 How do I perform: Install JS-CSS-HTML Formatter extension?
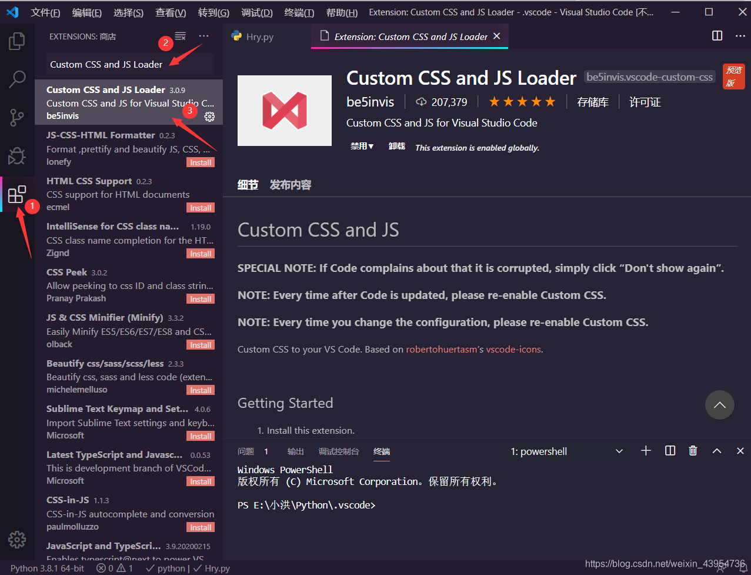[201, 162]
